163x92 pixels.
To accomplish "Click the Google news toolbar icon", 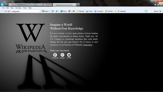I will [53, 11].
